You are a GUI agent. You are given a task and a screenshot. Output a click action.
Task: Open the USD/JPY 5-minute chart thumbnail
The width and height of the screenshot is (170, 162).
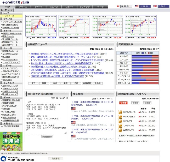[41, 26]
